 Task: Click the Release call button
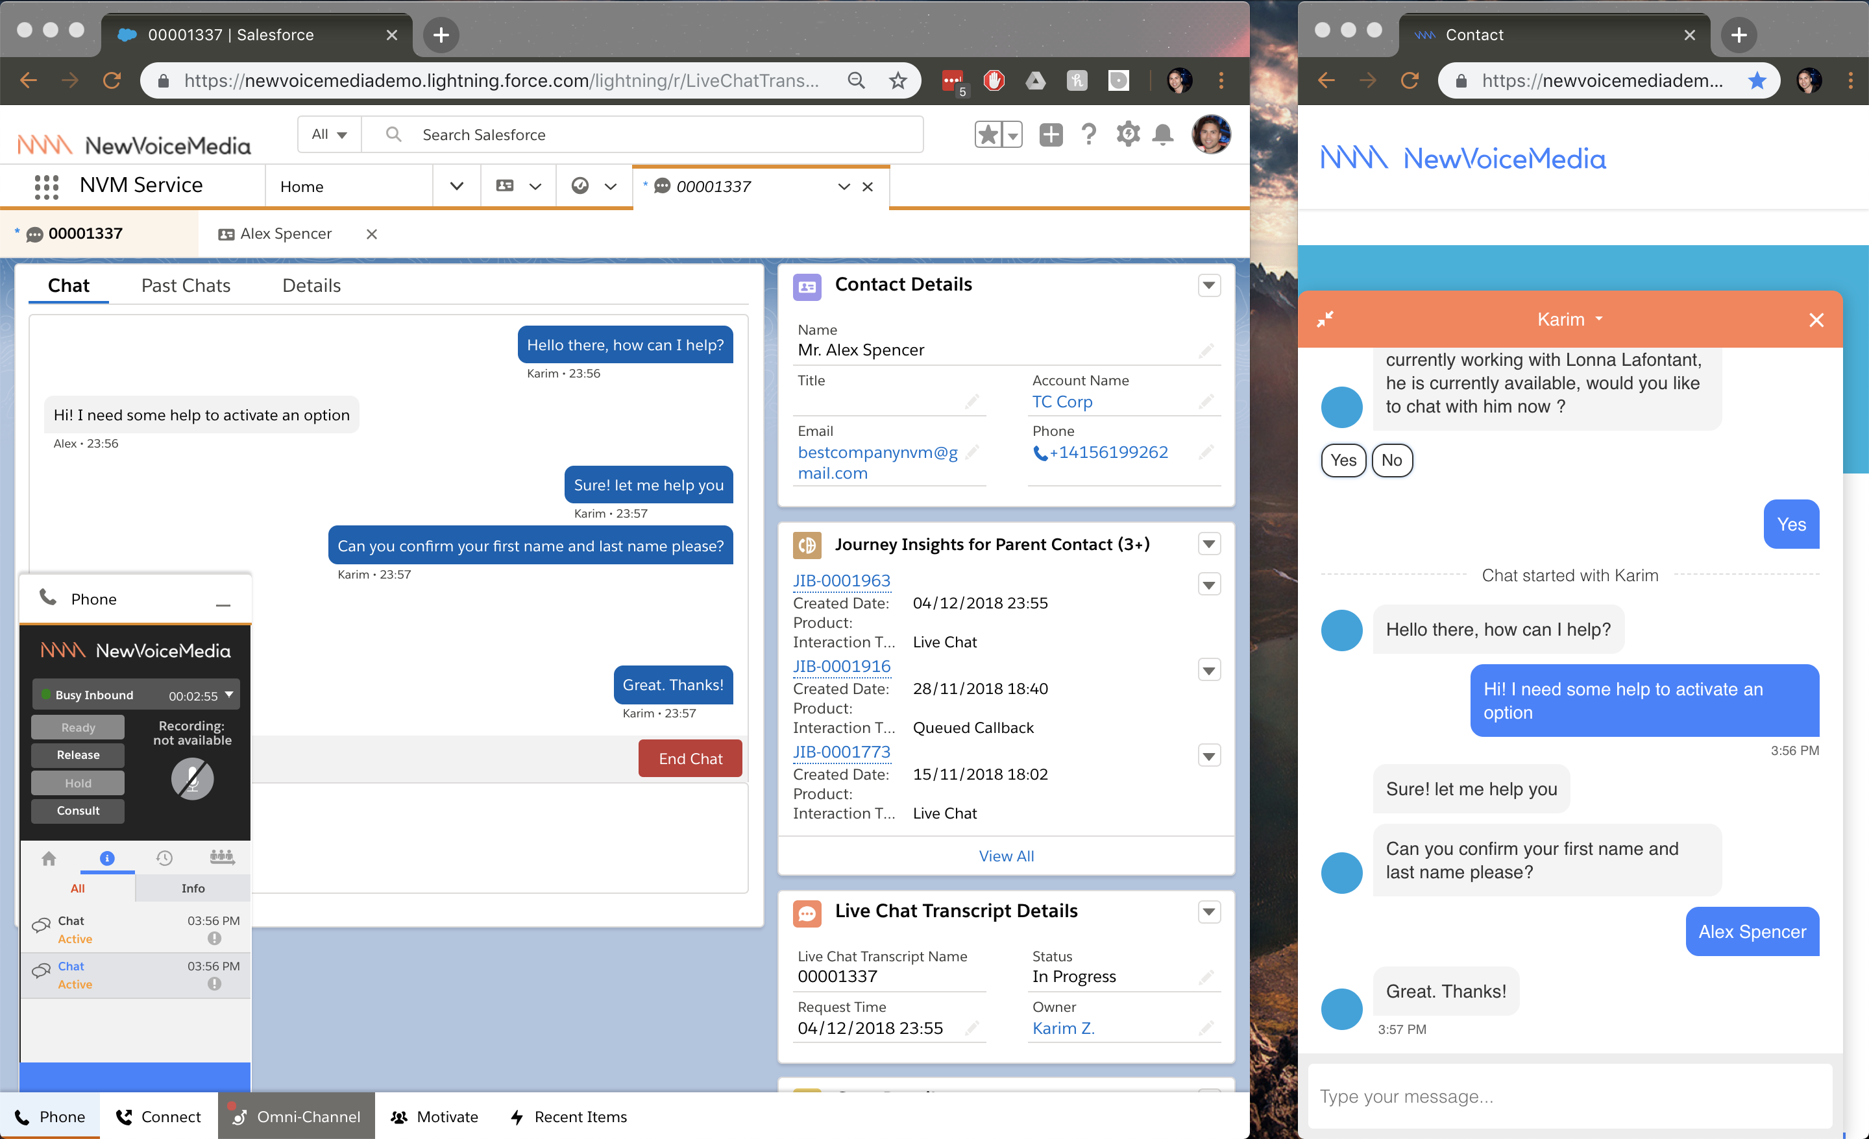78,754
